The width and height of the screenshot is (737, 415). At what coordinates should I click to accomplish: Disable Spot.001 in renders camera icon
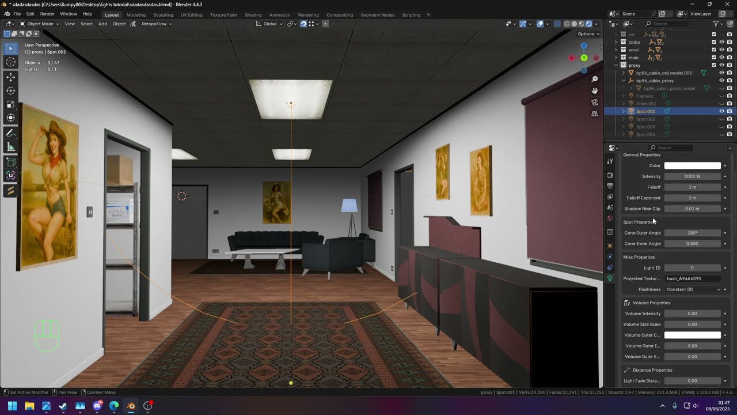[x=729, y=111]
